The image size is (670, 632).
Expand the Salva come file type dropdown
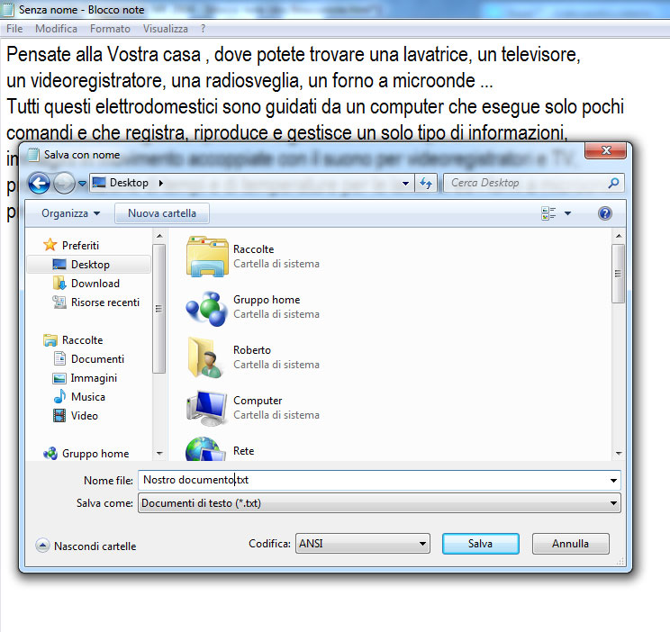tap(379, 503)
